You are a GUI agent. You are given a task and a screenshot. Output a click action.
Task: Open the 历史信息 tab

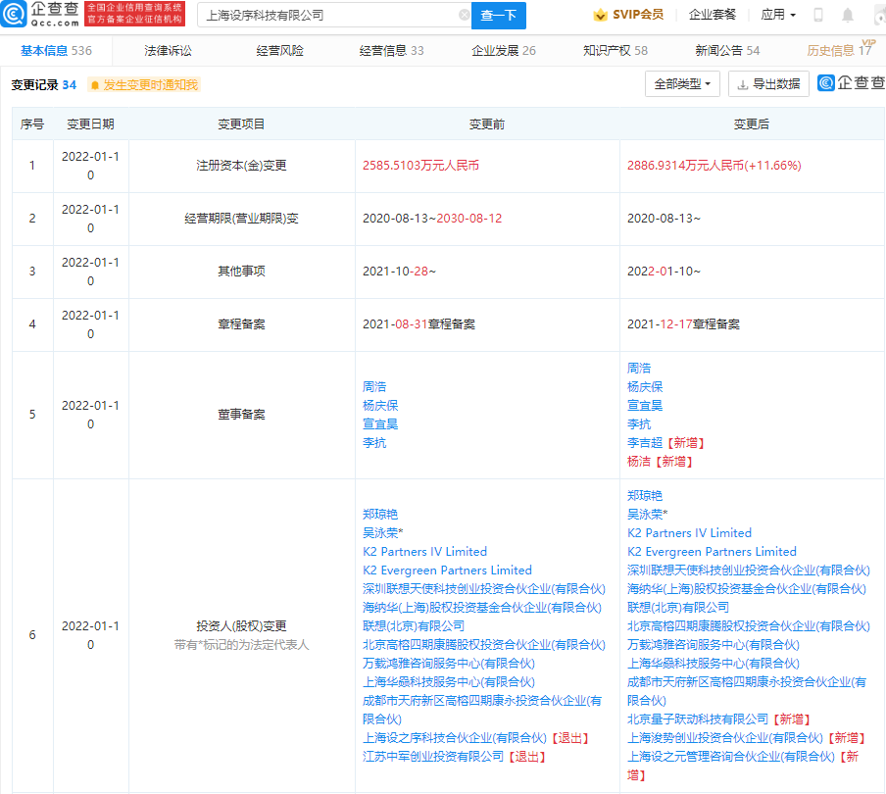[839, 51]
